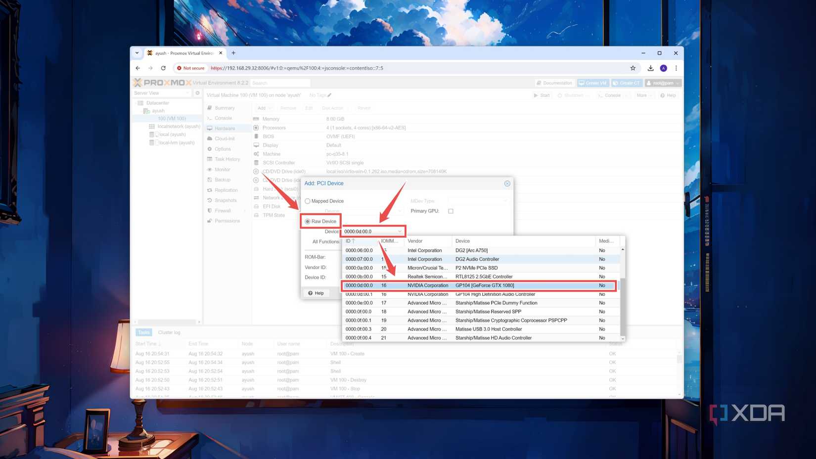This screenshot has width=816, height=459.
Task: Click the Create VM button in the header
Action: [x=593, y=83]
